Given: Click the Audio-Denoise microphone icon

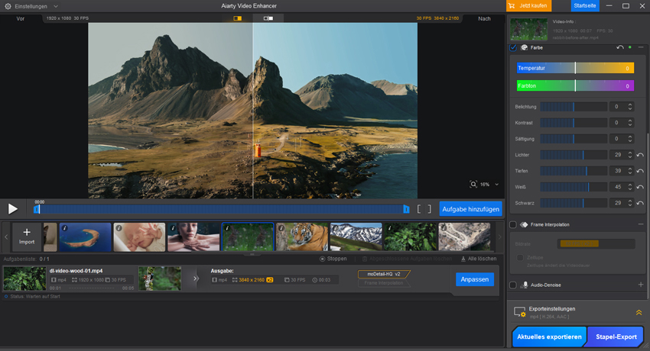Looking at the screenshot, I should (x=525, y=285).
